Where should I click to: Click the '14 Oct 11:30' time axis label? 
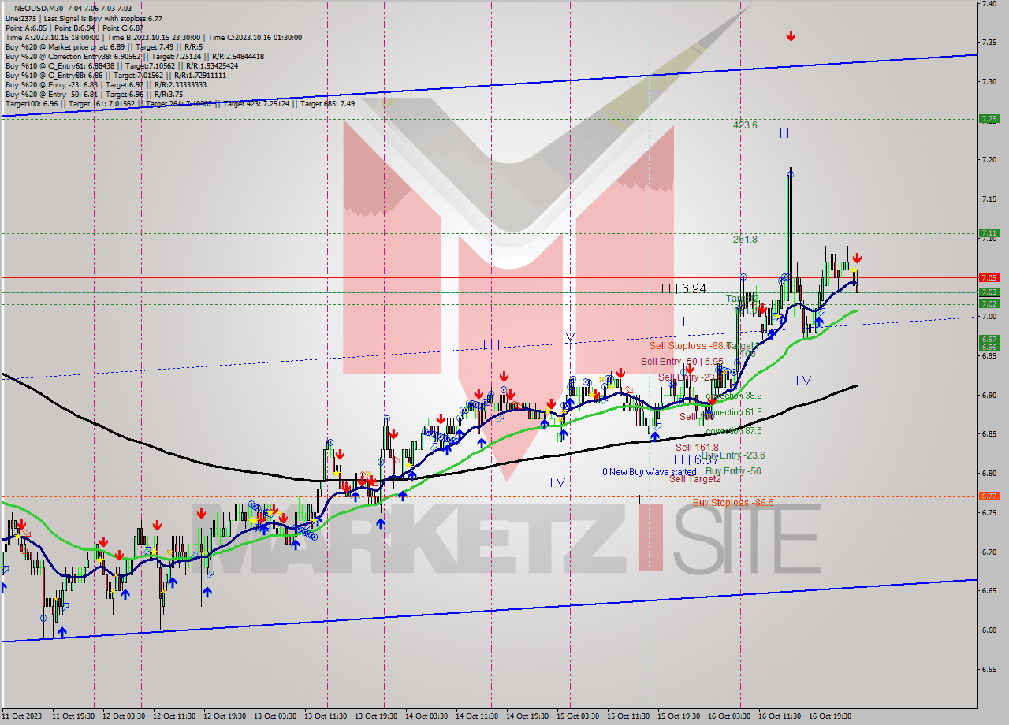pos(478,716)
